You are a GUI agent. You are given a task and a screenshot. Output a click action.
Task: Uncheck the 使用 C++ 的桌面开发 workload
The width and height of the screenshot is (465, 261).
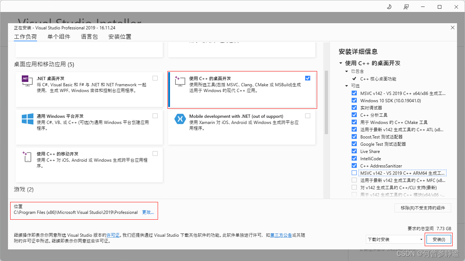click(308, 78)
